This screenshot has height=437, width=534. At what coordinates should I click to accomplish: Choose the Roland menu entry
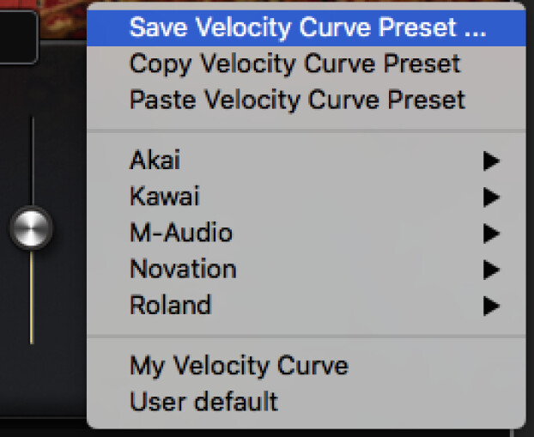170,305
